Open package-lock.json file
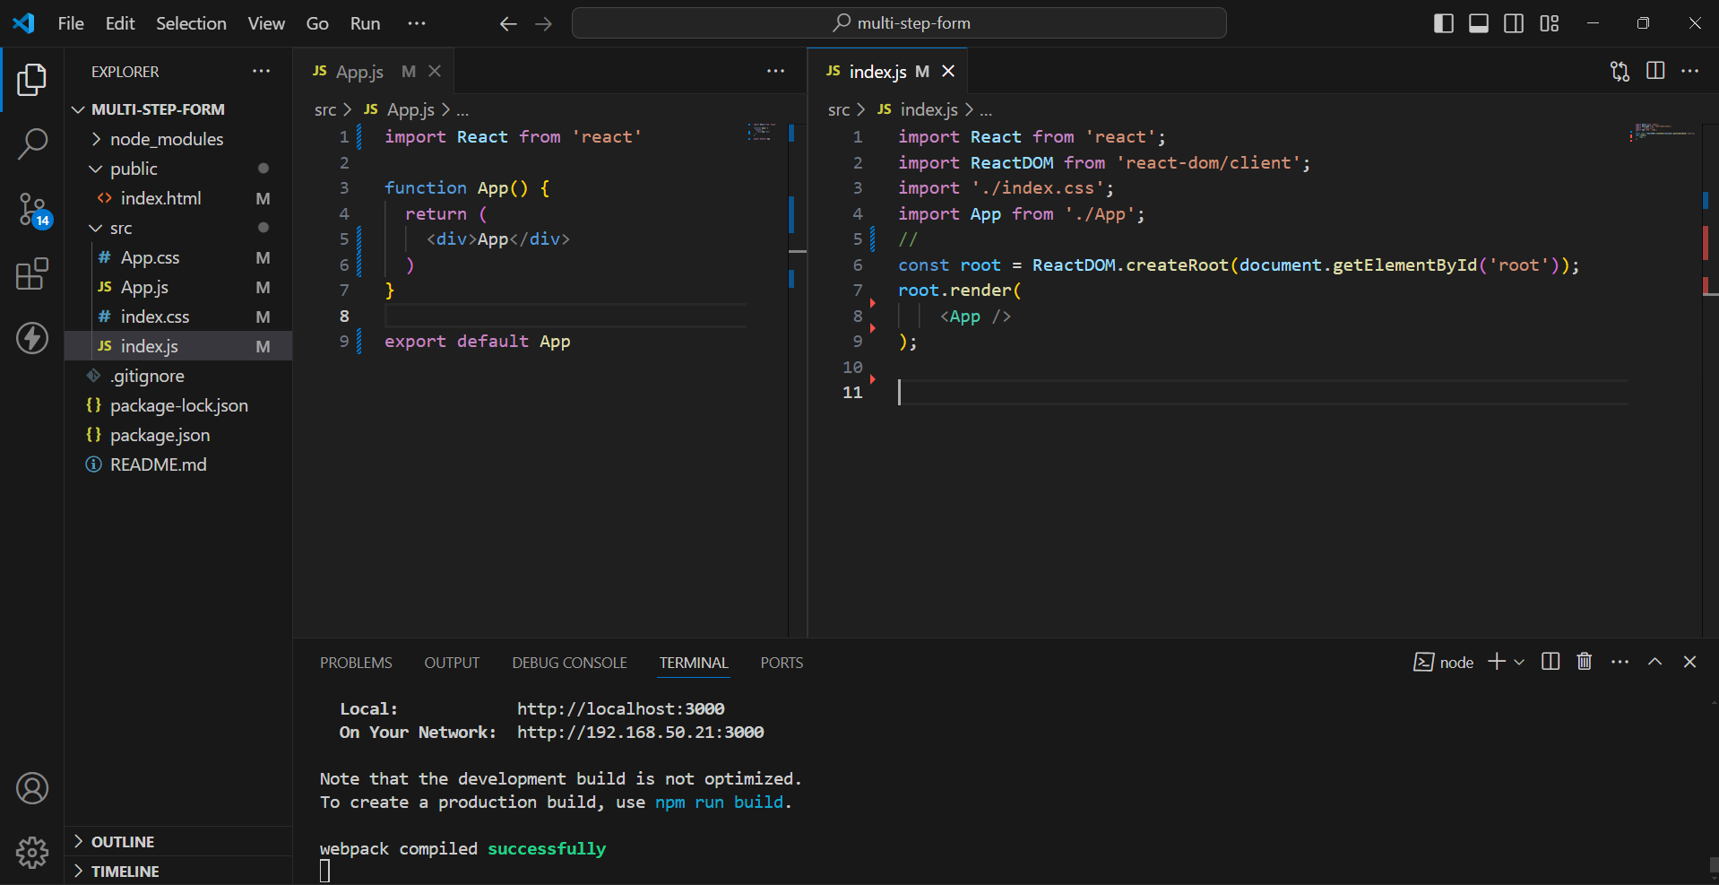Screen dimensions: 1719x885 coord(178,405)
